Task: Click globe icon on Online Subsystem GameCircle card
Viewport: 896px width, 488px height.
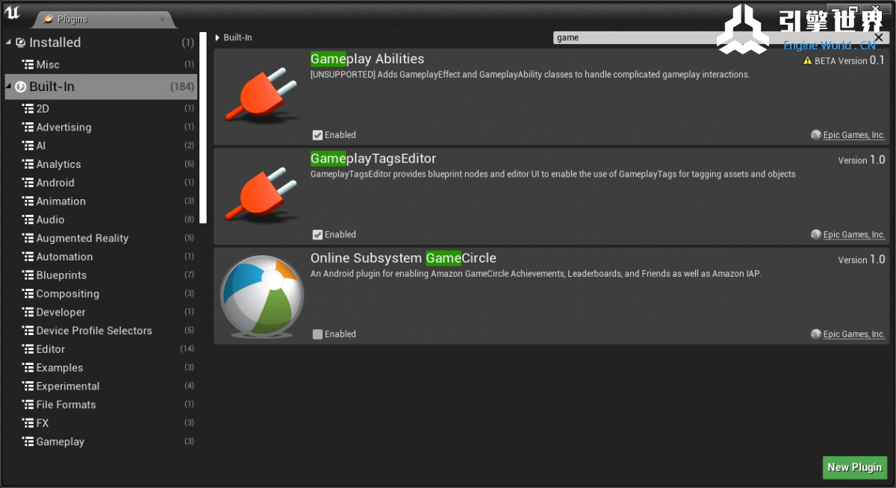Action: (816, 334)
